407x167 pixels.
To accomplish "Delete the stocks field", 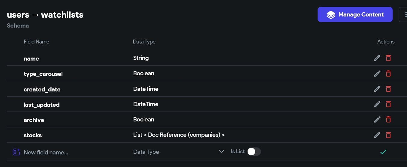I will [x=388, y=135].
